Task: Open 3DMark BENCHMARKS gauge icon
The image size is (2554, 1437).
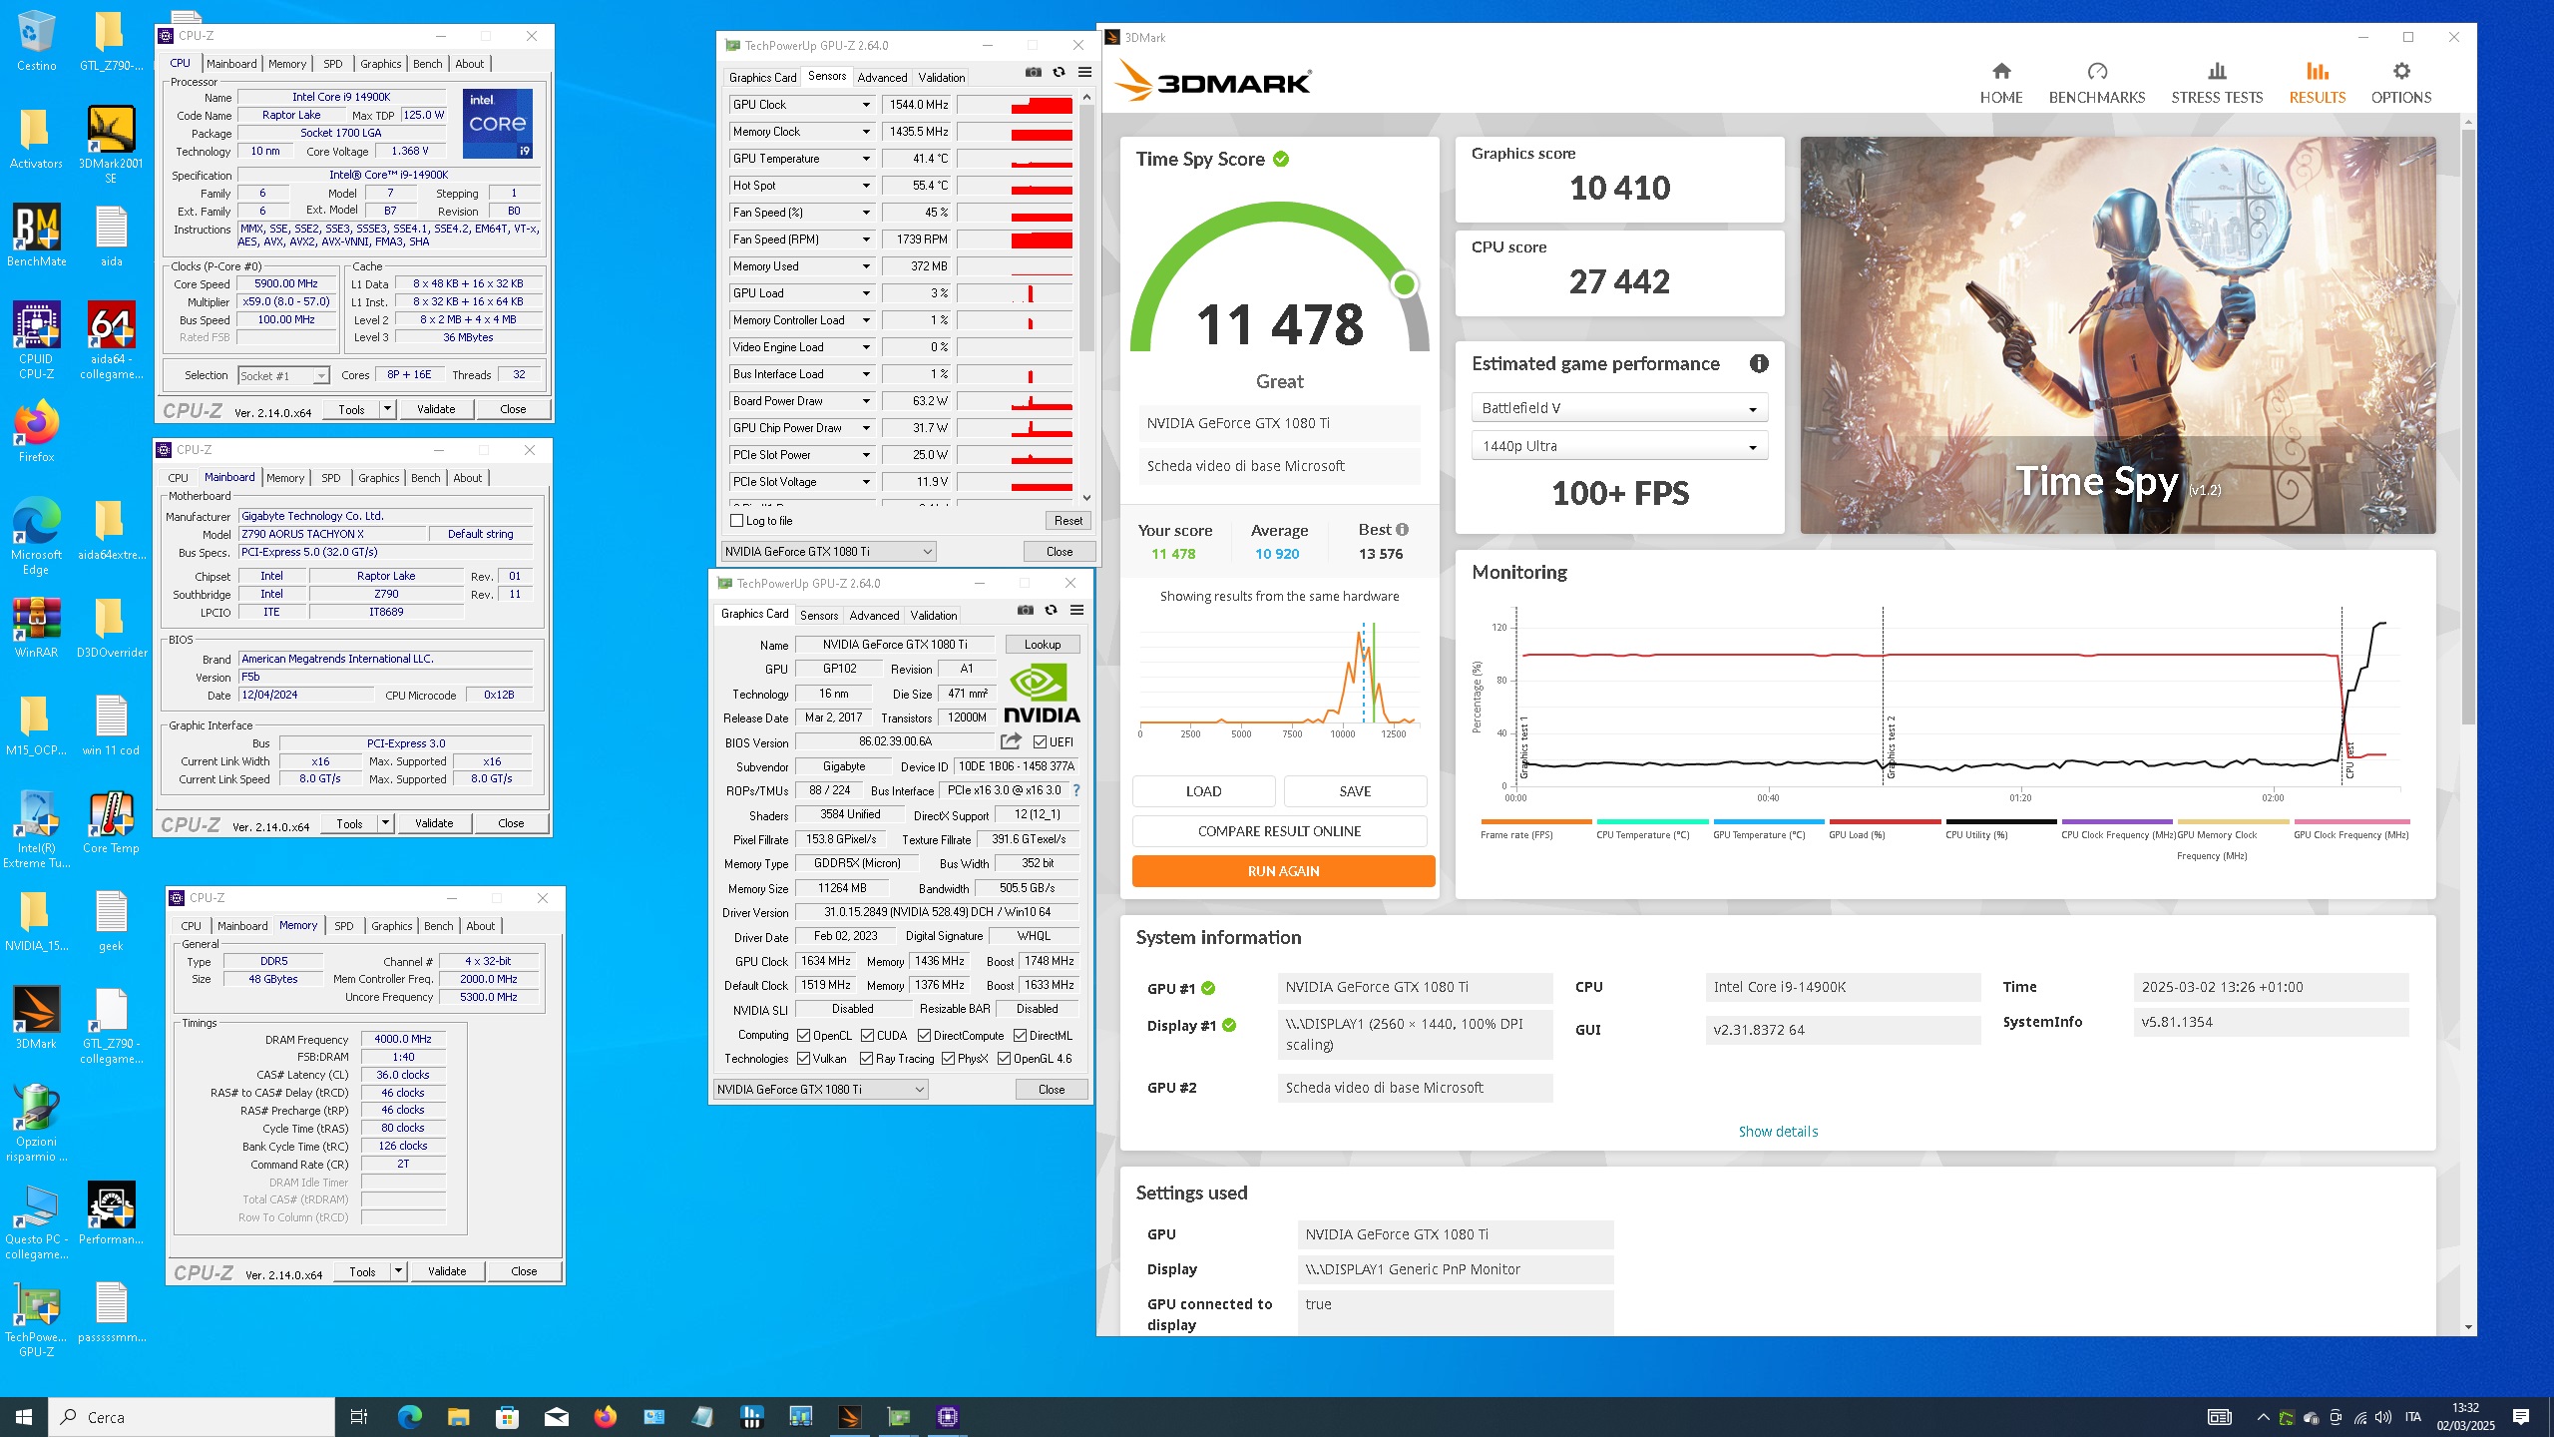Action: point(2097,72)
